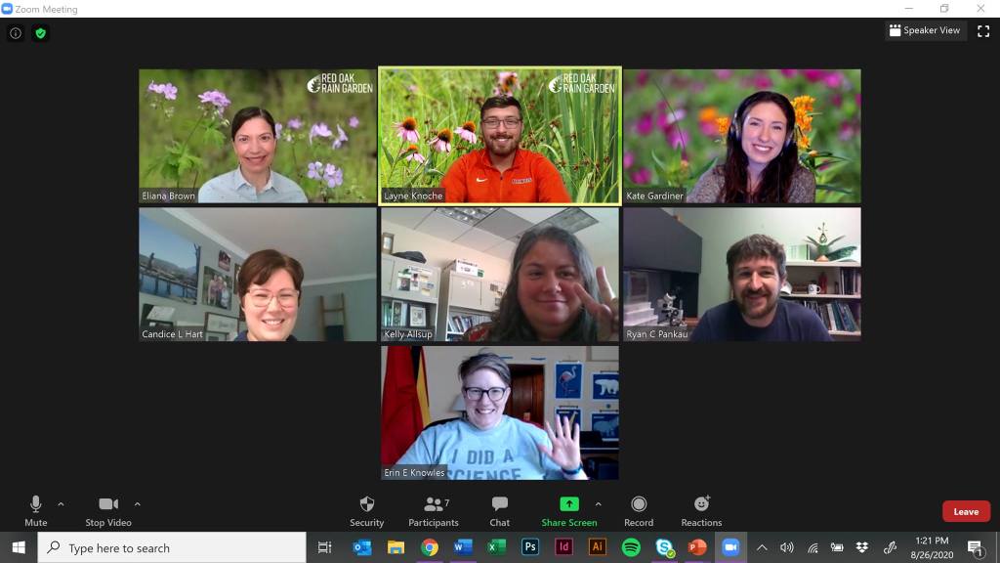Image resolution: width=1000 pixels, height=563 pixels.
Task: Expand audio options arrow beside Mute
Action: click(x=61, y=504)
